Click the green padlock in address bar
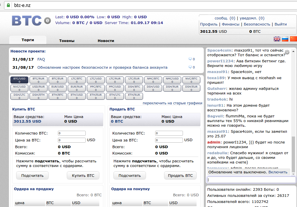 tap(8, 5)
